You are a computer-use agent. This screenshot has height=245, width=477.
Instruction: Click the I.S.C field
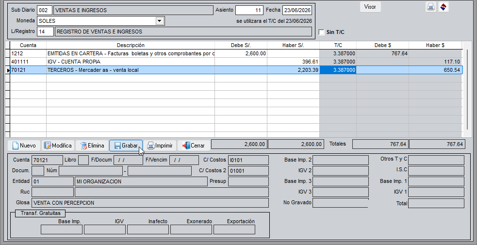click(436, 170)
